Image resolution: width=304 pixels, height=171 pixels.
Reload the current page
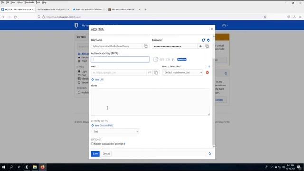tap(15, 17)
